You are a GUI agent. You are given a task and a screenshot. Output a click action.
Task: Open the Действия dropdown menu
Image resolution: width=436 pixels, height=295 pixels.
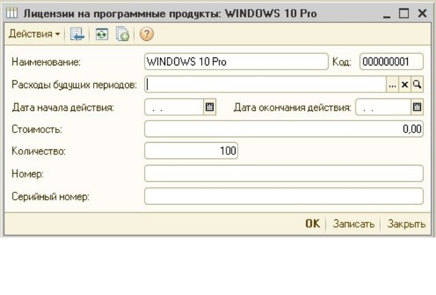[x=34, y=34]
